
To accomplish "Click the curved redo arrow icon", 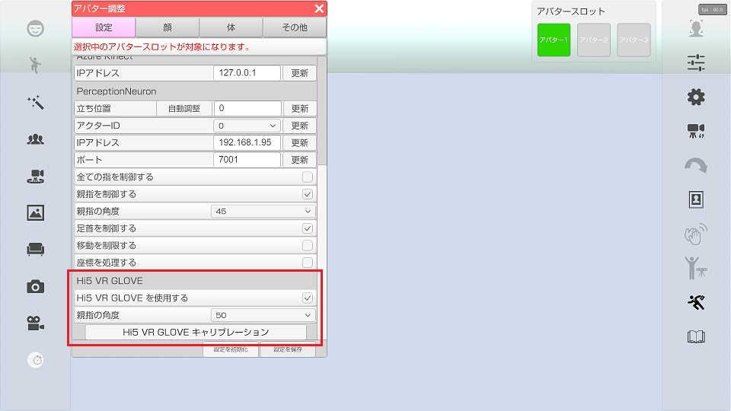I will click(696, 165).
